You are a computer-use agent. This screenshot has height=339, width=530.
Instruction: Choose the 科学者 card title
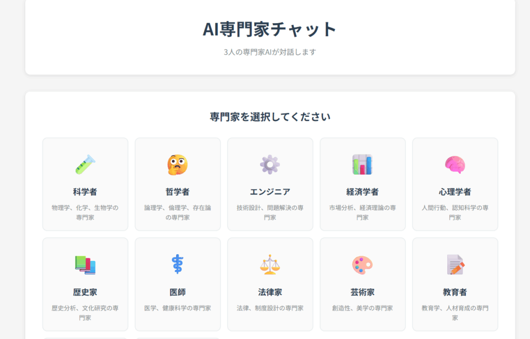(x=85, y=192)
